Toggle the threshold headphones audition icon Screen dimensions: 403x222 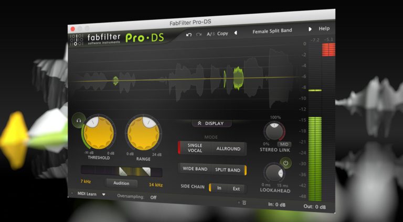click(78, 120)
